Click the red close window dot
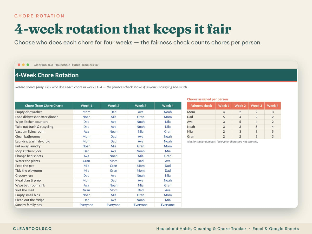 pos(19,65)
